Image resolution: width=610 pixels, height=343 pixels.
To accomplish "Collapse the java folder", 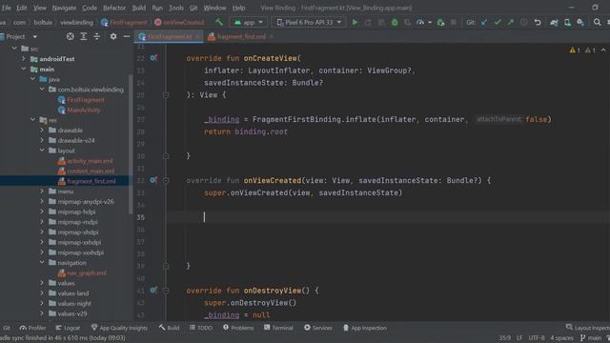I will tap(32, 79).
